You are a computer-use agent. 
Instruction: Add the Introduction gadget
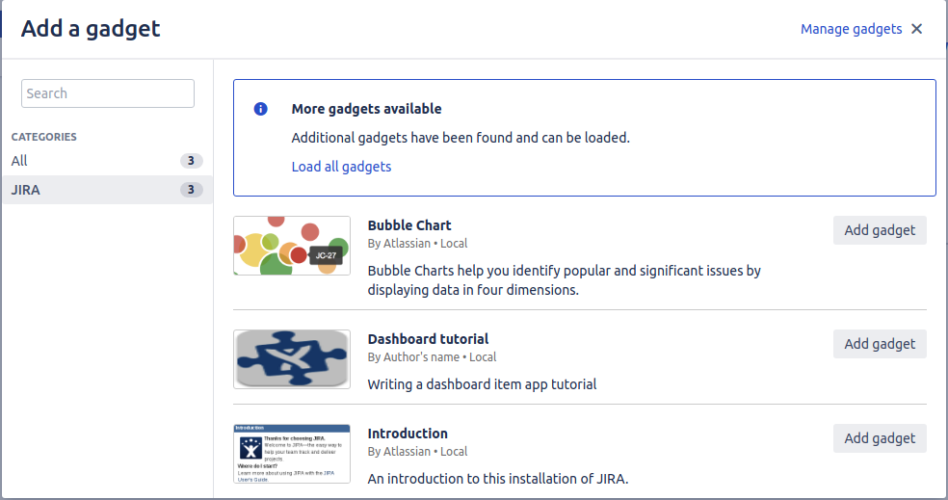[880, 438]
